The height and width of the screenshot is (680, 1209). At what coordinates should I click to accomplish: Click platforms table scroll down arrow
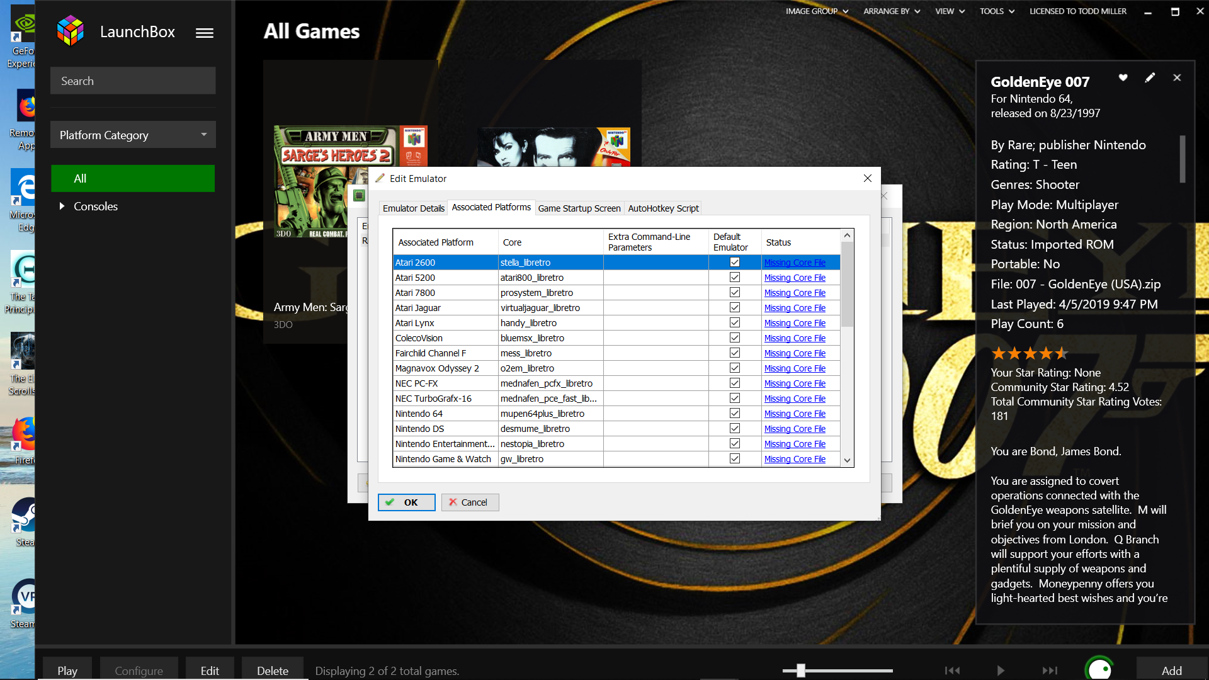(x=847, y=460)
